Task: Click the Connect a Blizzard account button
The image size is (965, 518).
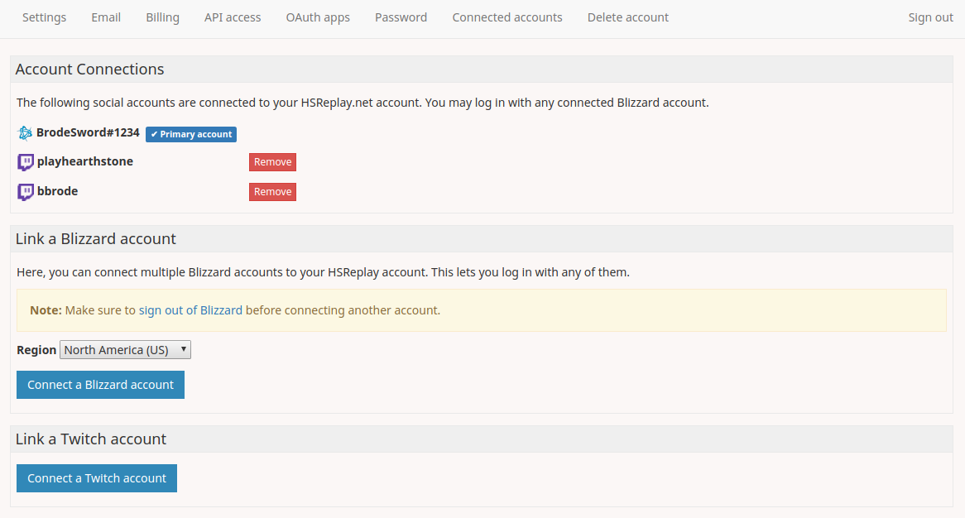Action: [x=100, y=385]
